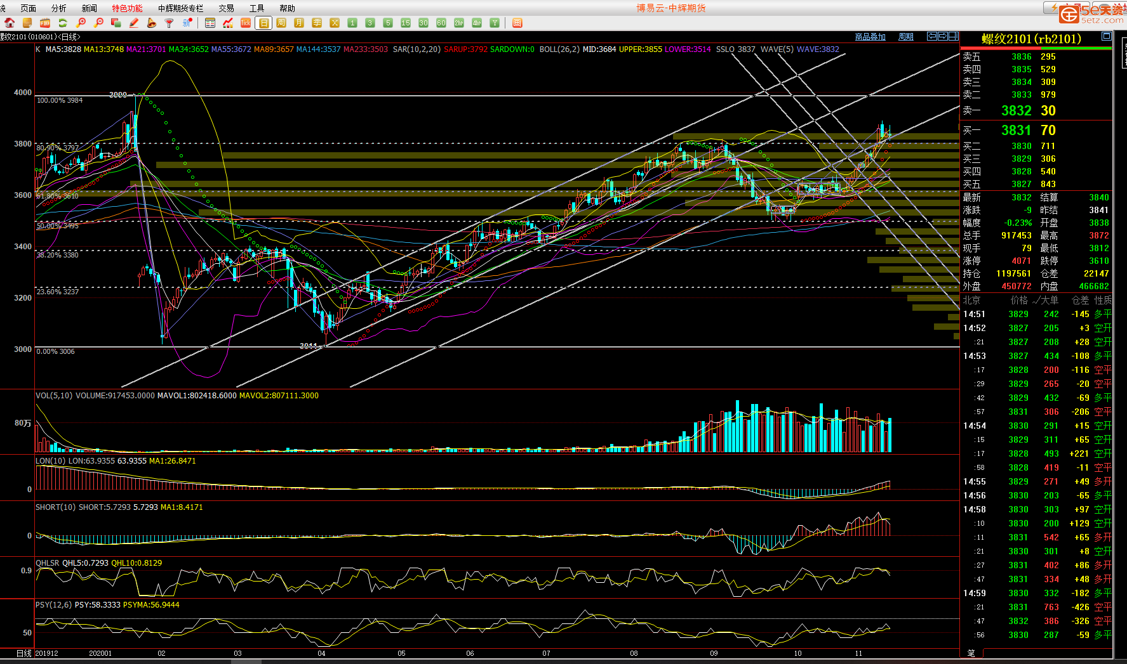Open the 中辉期货专栏 menu
Screen dimensions: 1127x664
(181, 8)
